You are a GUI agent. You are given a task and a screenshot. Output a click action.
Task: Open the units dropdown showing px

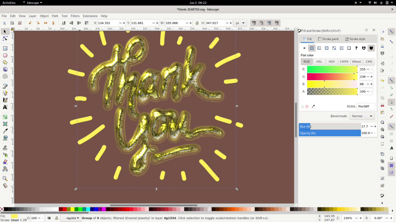pos(240,23)
